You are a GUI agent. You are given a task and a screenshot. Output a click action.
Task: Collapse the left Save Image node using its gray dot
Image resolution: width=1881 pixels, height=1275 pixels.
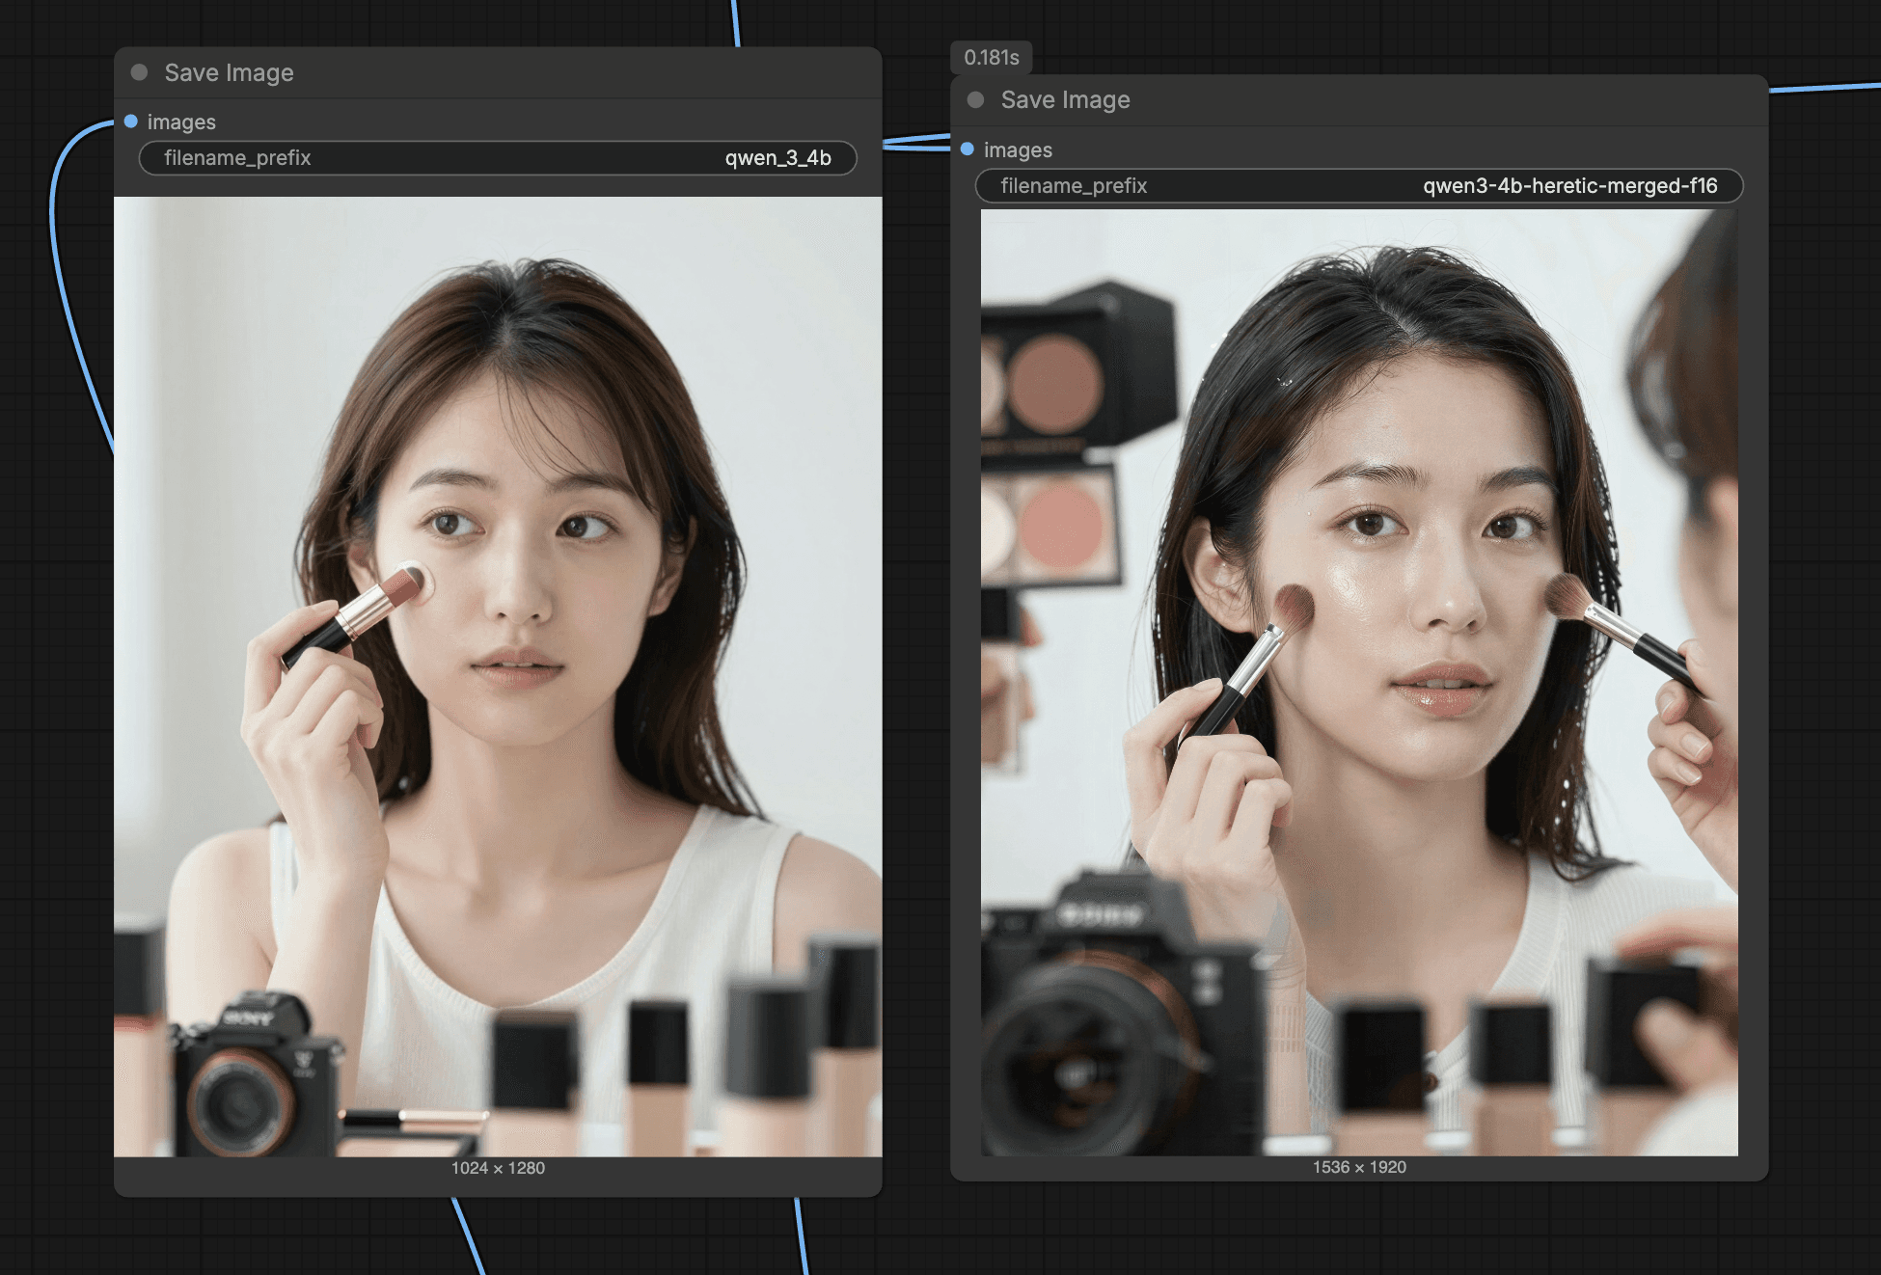tap(139, 72)
